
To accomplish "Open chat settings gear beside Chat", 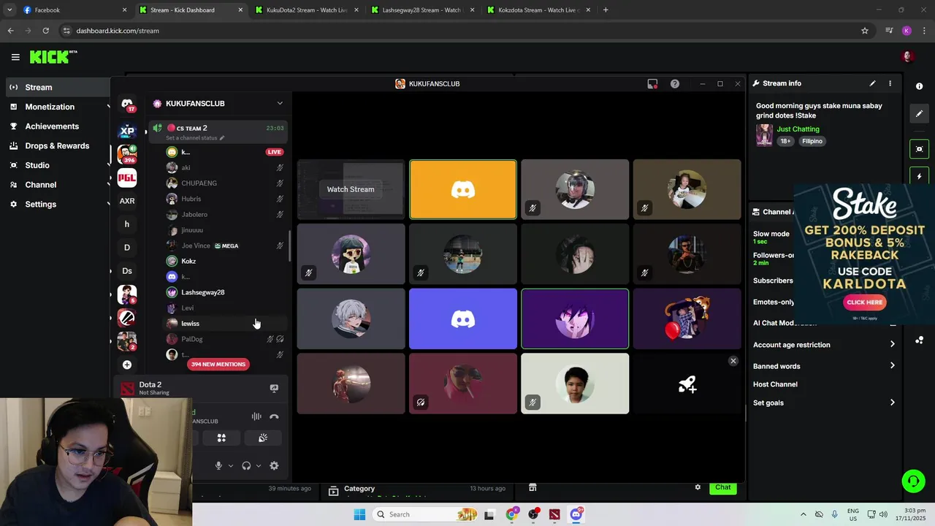I will pyautogui.click(x=698, y=487).
